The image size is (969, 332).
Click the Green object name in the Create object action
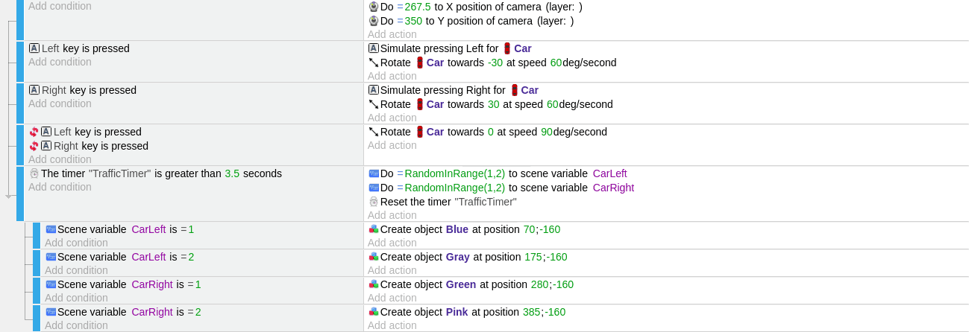pos(461,284)
